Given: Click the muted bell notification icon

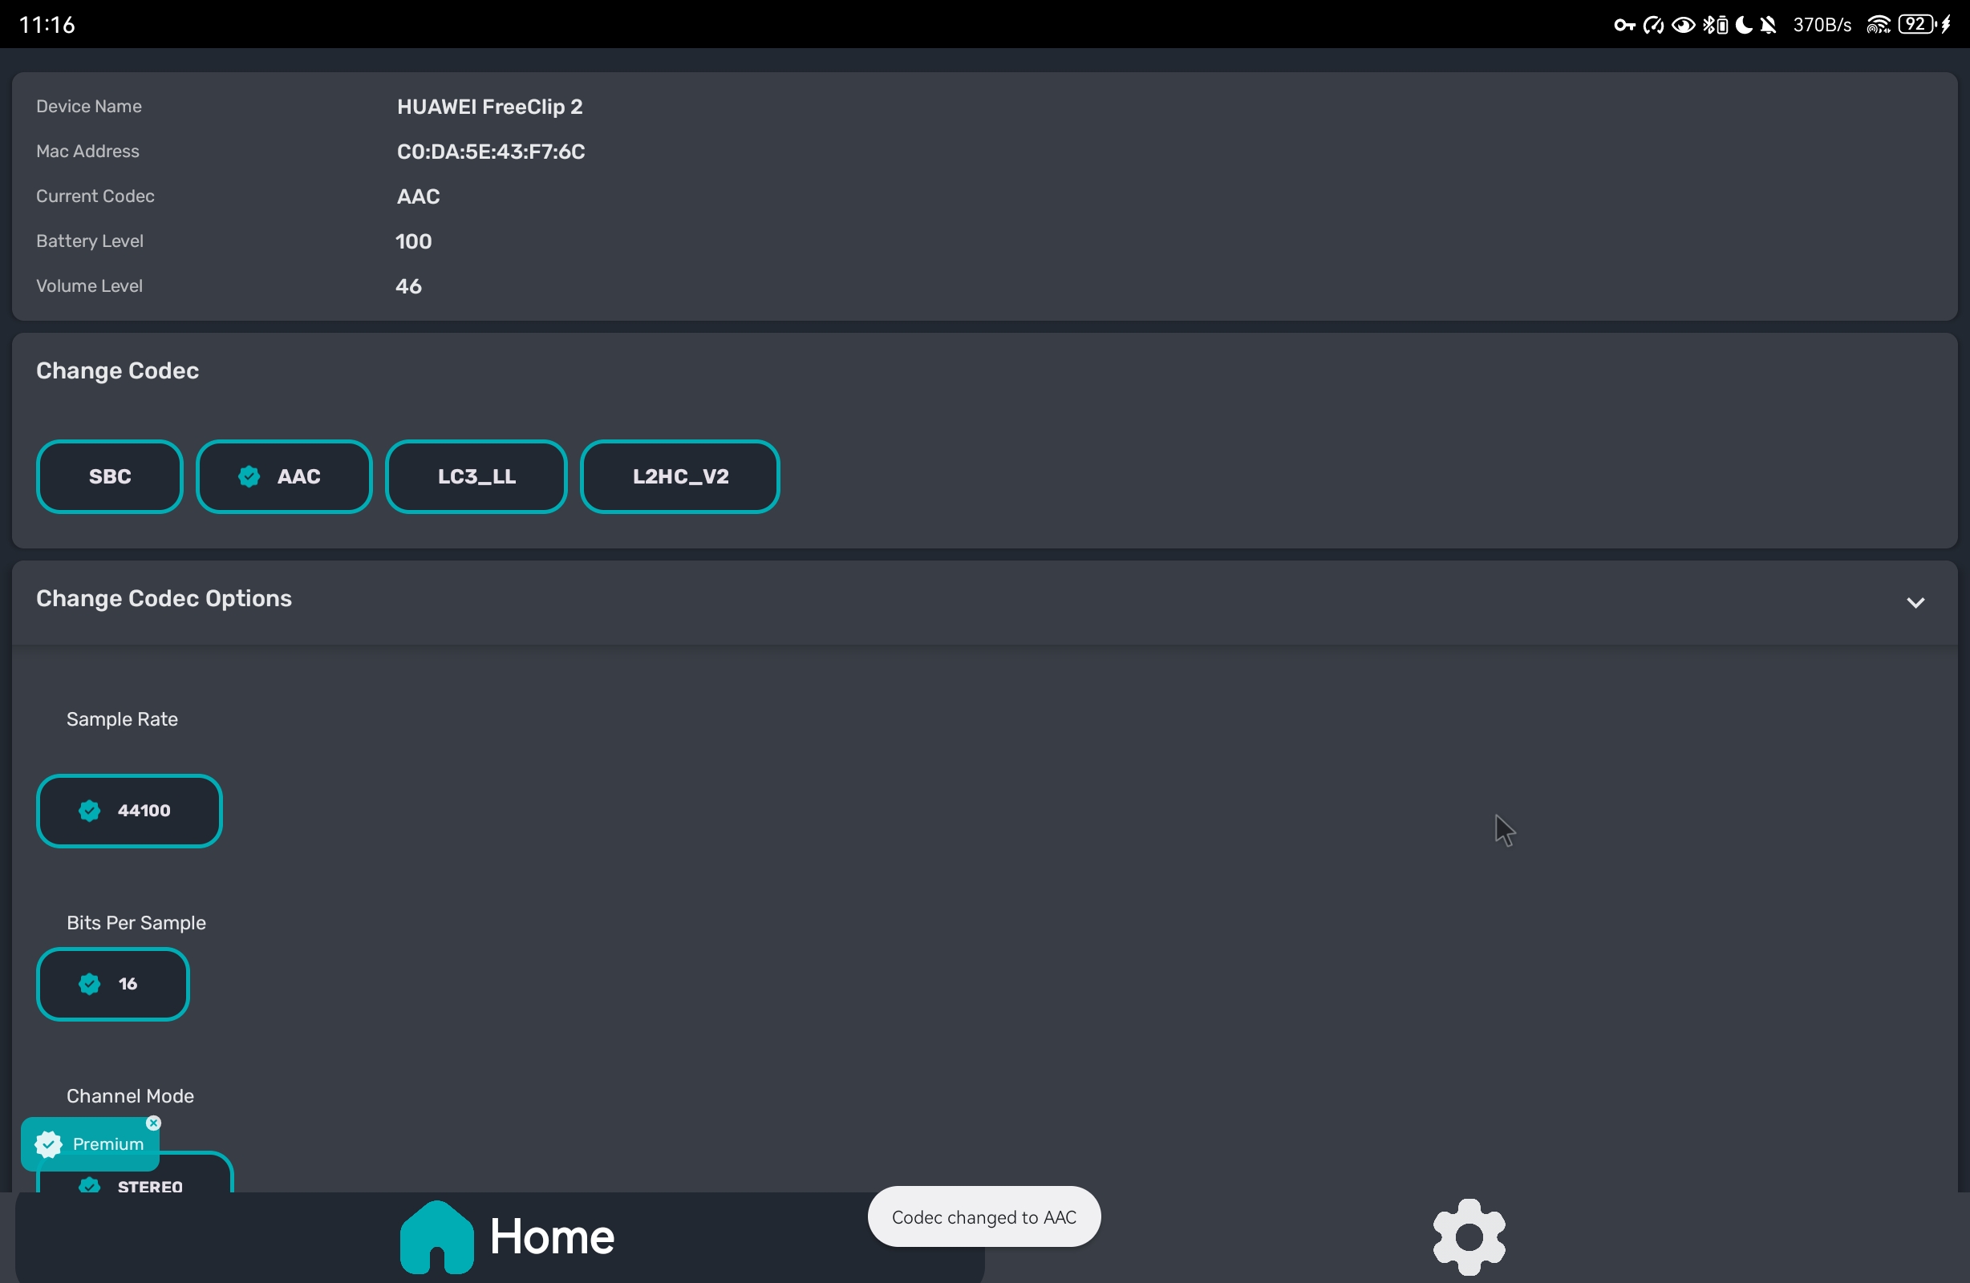Looking at the screenshot, I should click(1769, 25).
